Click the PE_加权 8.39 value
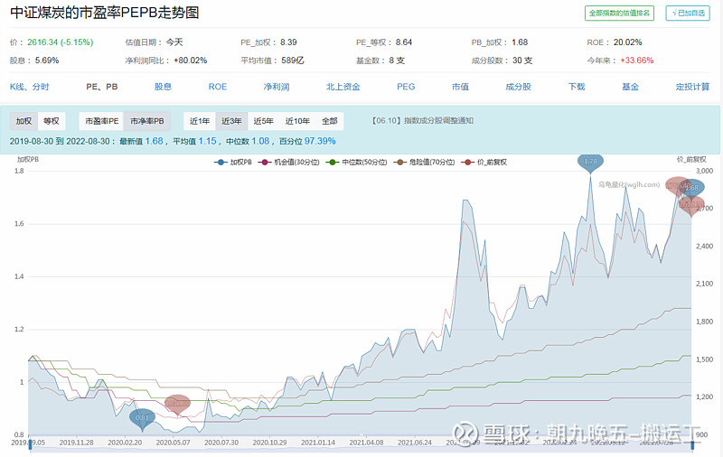The image size is (723, 457). tap(288, 42)
